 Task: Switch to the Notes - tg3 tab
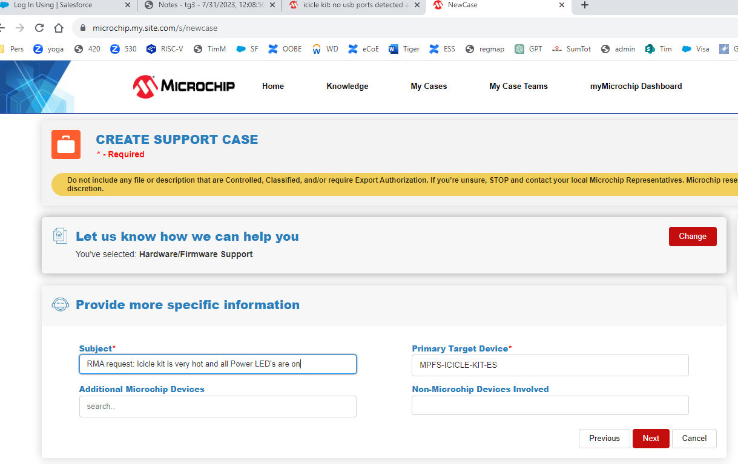(x=210, y=5)
